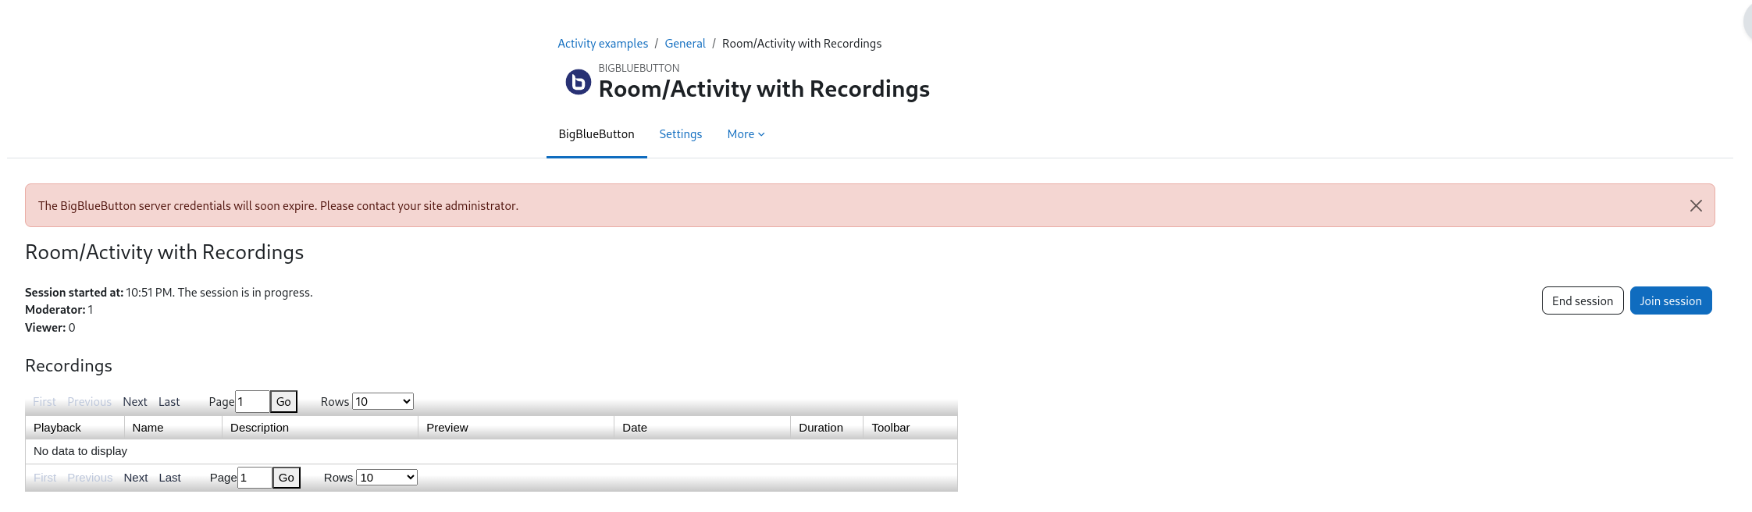Open the Activity examples breadcrumb link
Image resolution: width=1752 pixels, height=512 pixels.
[x=603, y=44]
